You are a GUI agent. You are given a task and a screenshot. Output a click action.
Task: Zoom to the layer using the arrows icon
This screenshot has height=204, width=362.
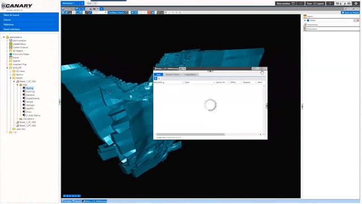[x=355, y=20]
